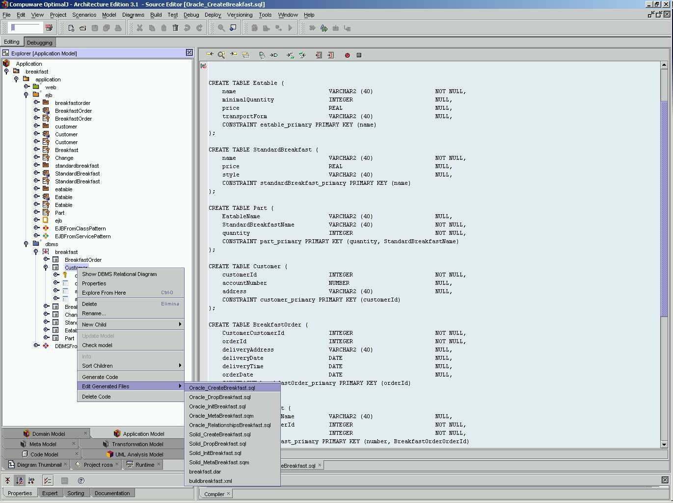Click the Redo arrow toolbar icon
This screenshot has height=503, width=673.
[199, 28]
